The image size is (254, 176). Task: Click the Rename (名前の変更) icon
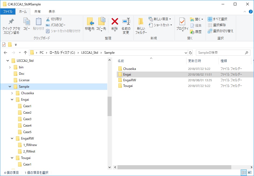[x=126, y=22]
